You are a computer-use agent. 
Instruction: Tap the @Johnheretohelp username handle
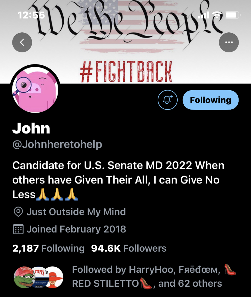pos(57,144)
